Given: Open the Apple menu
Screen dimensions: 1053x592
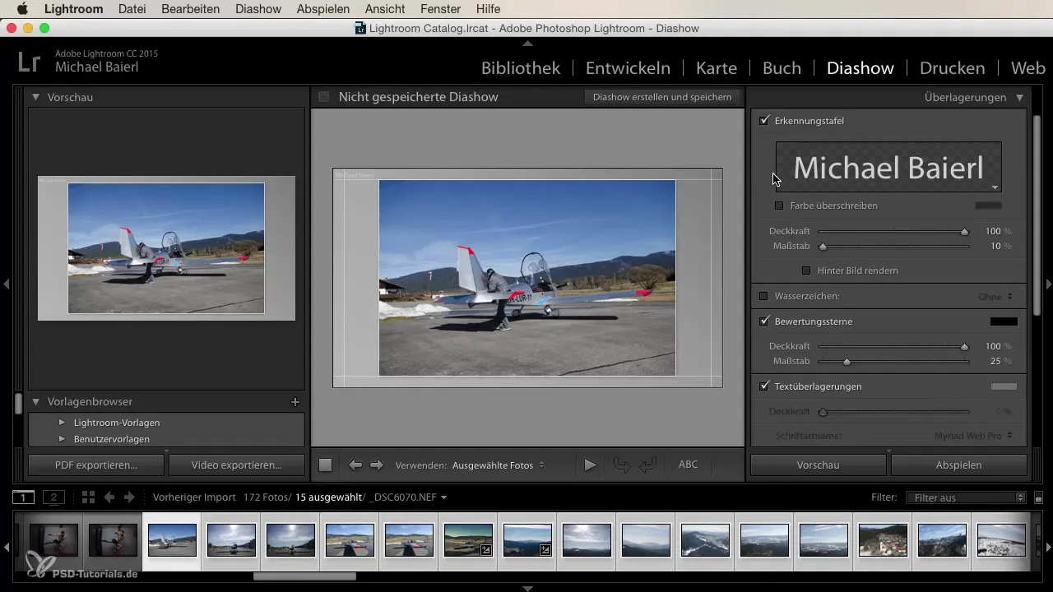Looking at the screenshot, I should pos(22,9).
